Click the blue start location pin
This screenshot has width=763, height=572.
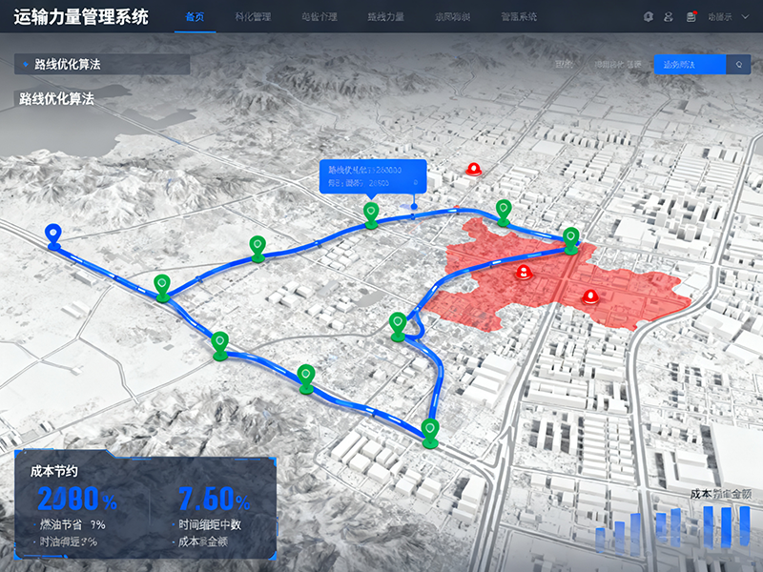[53, 235]
